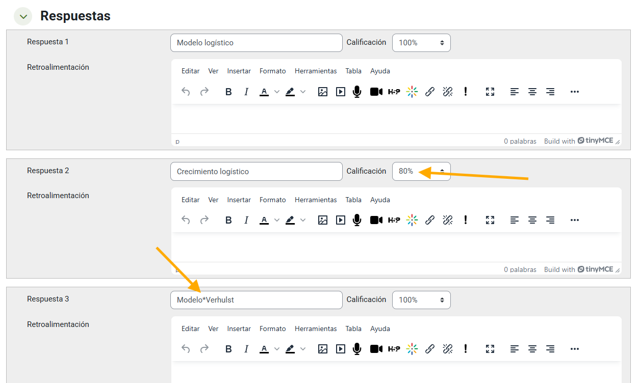Open Calificación dropdown showing 80%
Screen dimensions: 639x383
(421, 171)
